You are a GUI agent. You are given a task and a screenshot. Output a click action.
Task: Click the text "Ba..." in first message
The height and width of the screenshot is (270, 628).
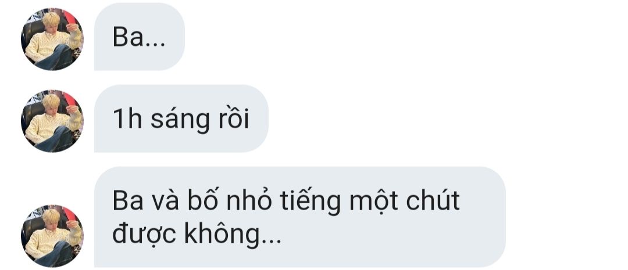pyautogui.click(x=138, y=37)
